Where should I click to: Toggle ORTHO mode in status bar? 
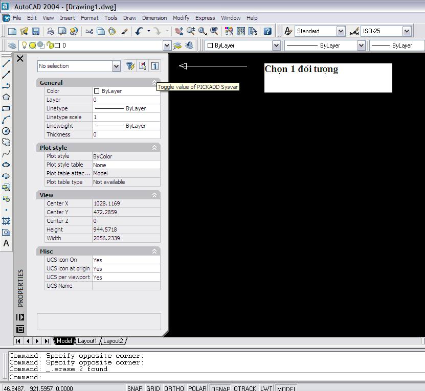tap(174, 388)
